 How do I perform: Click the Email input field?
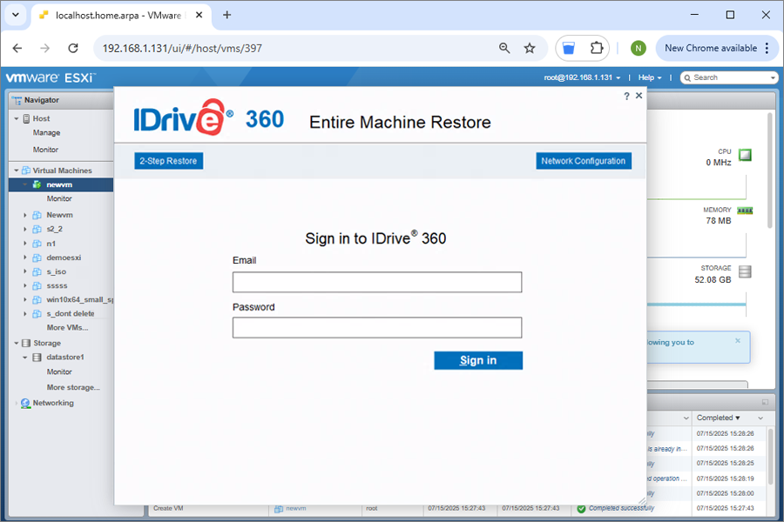point(376,282)
